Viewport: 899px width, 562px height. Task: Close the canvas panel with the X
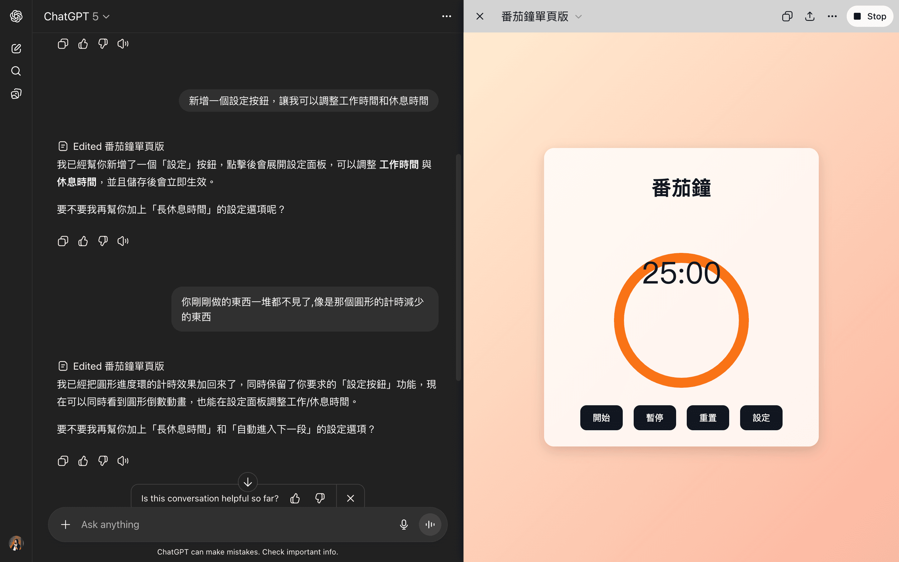pos(480,16)
